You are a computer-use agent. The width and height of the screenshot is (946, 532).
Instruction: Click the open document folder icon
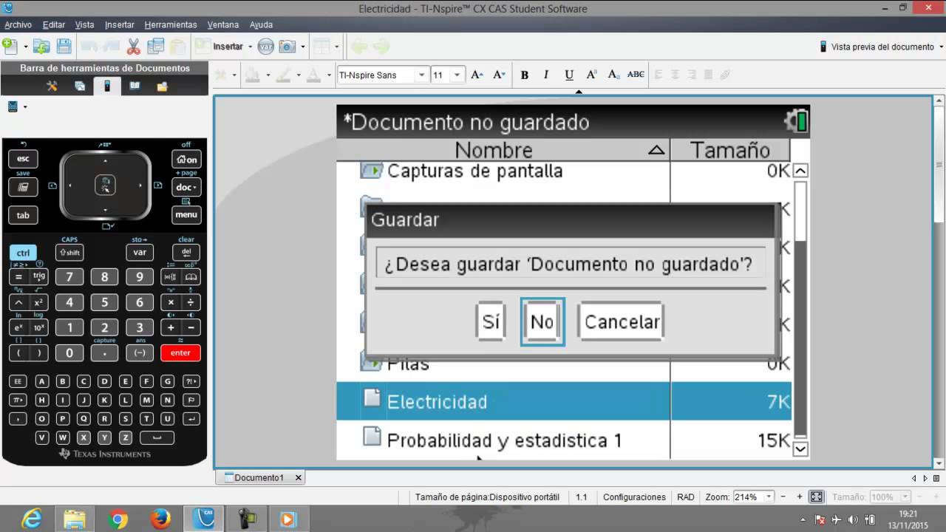[x=41, y=46]
